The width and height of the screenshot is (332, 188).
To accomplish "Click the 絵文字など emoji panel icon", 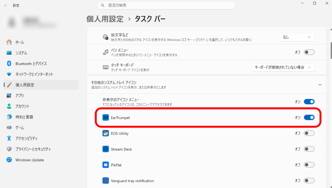I will tap(105, 37).
